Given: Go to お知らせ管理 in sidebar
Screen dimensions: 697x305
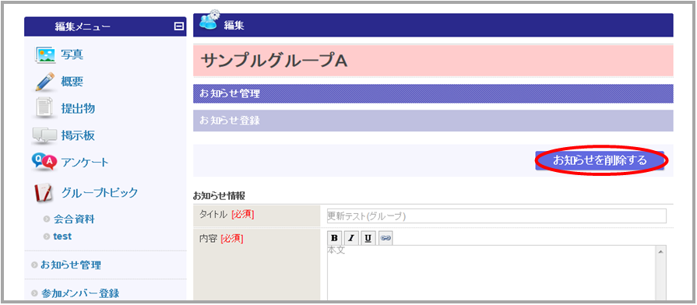Looking at the screenshot, I should click(71, 265).
